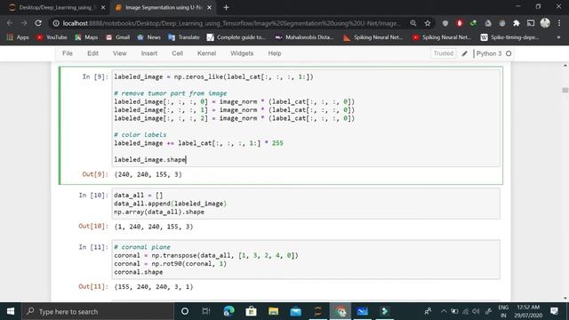Image resolution: width=569 pixels, height=320 pixels.
Task: Click the Trusted notebook button
Action: point(443,53)
